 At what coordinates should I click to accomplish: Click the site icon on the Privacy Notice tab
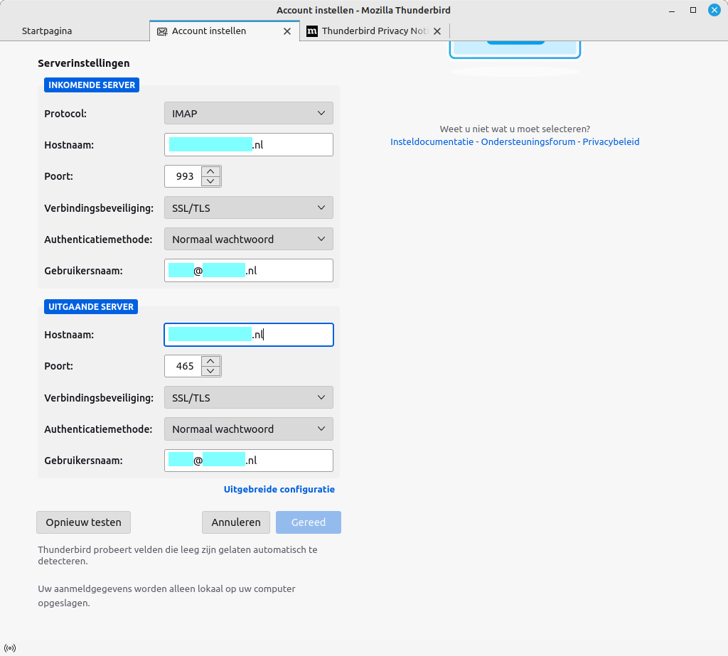[x=313, y=31]
